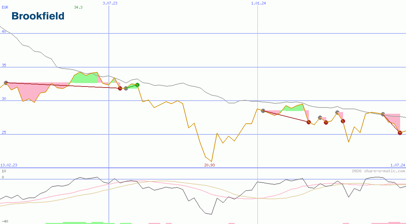Click the 1.07.24 end date label

point(397,165)
